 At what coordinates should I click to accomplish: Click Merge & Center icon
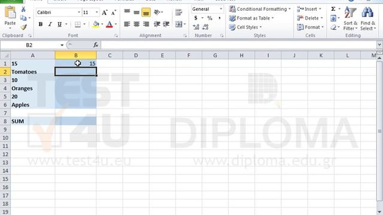point(179,24)
